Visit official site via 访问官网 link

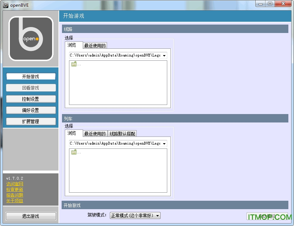tap(15, 184)
